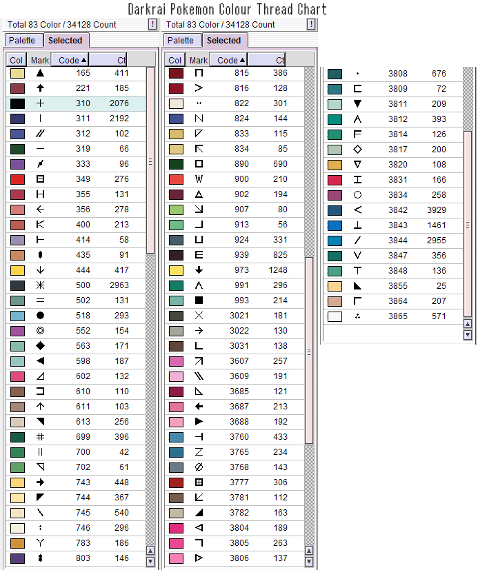Select the filled diamond mark for code 563

pos(40,346)
